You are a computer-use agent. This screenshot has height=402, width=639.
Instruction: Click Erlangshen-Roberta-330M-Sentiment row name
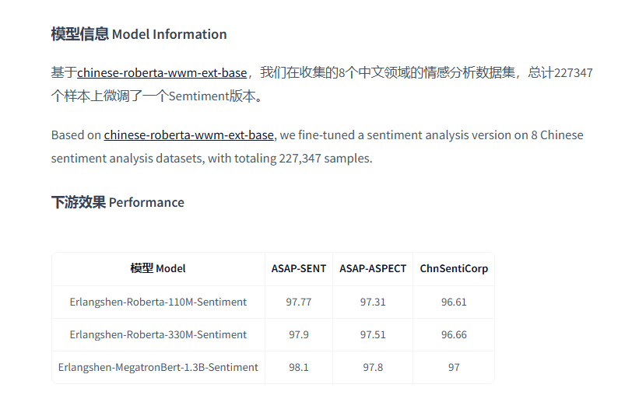[x=158, y=334]
